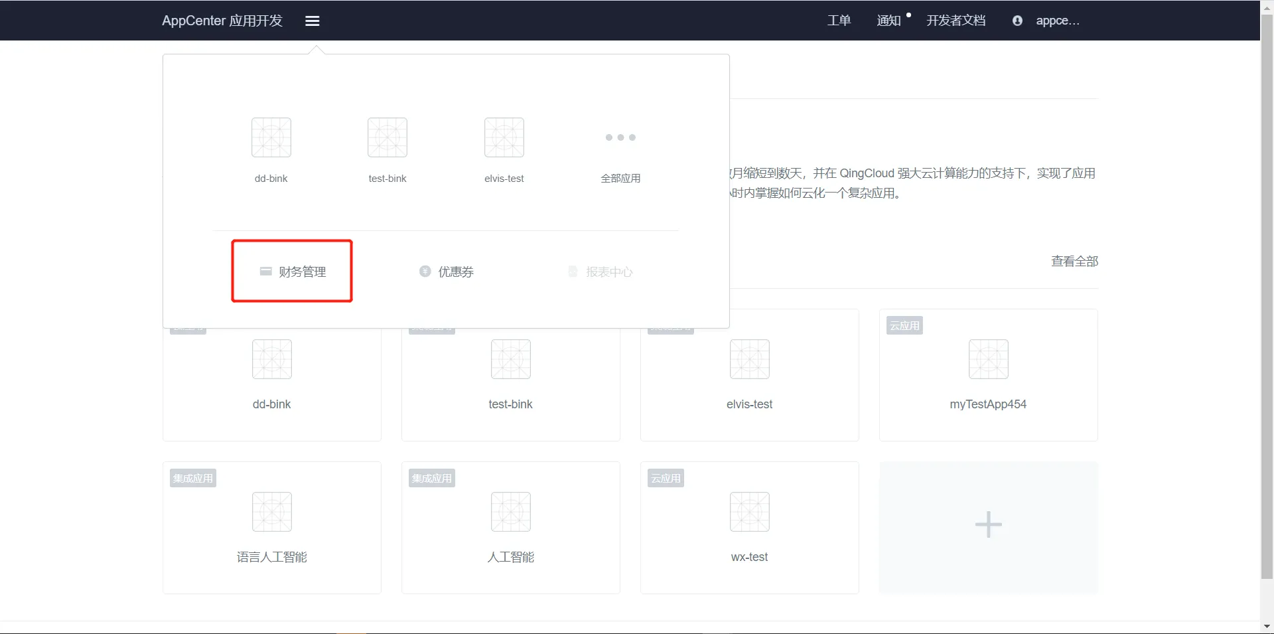1274x634 pixels.
Task: Open elvis-test app icon in dropdown panel
Action: (504, 137)
